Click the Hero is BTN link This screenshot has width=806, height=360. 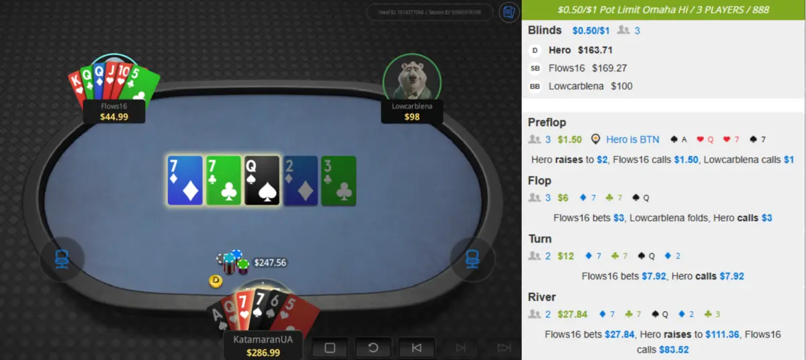coord(625,139)
